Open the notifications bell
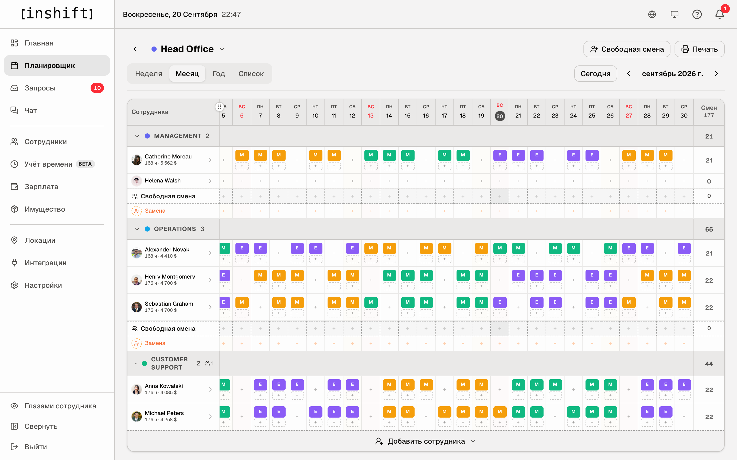 coord(719,14)
